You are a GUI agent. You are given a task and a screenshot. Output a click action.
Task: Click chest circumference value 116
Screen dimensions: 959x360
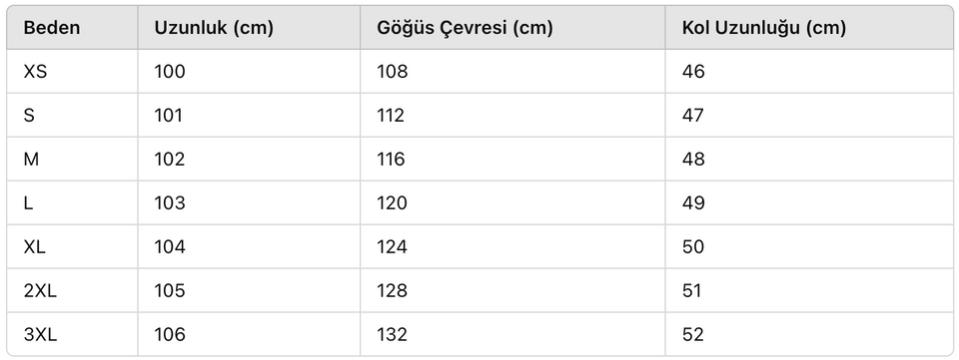click(391, 160)
